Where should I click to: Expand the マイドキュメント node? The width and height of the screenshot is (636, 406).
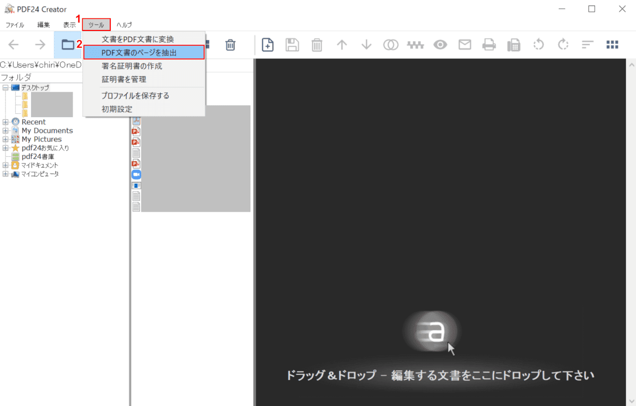point(5,165)
